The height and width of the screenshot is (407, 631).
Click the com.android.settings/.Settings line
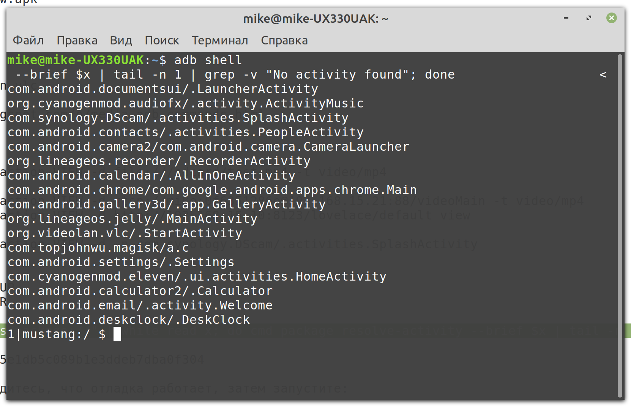(121, 262)
